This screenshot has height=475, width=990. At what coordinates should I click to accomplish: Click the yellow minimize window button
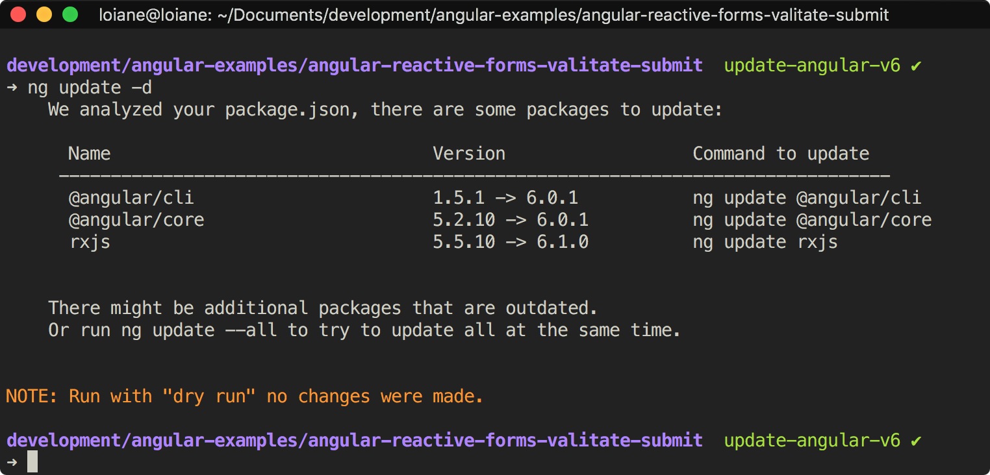tap(44, 14)
